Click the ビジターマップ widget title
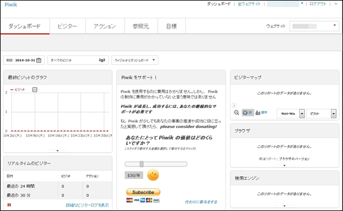Screen dimensions: 343x211 [x=248, y=78]
